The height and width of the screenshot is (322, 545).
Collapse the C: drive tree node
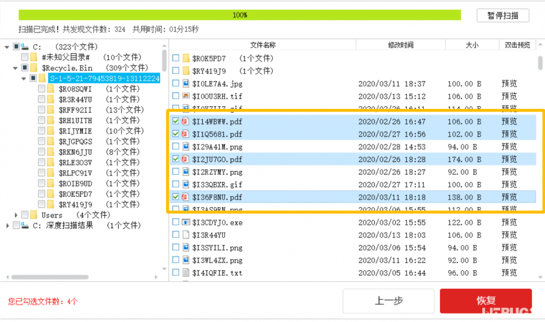tap(7, 47)
